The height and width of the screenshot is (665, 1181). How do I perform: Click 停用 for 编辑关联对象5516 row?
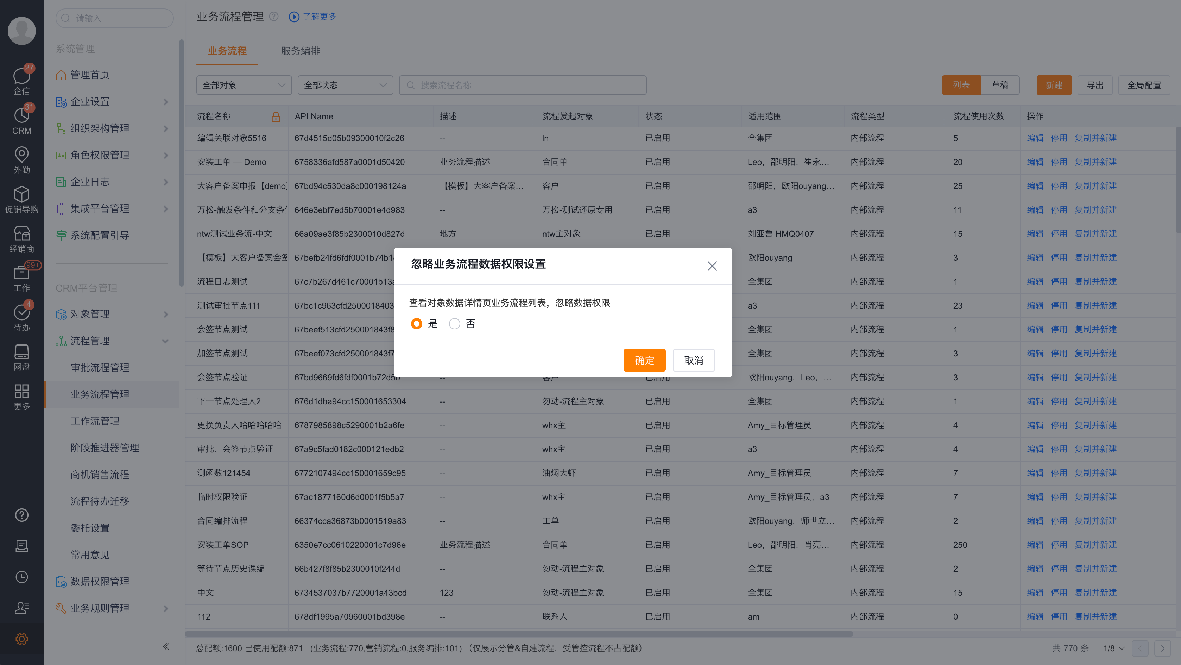click(x=1059, y=138)
